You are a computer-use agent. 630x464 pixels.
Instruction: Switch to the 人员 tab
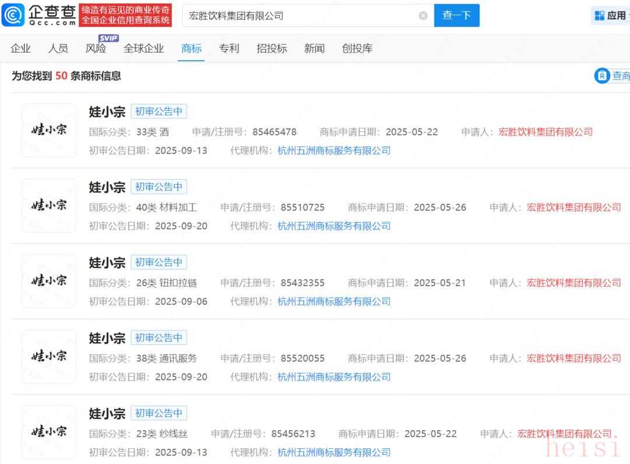coord(58,48)
